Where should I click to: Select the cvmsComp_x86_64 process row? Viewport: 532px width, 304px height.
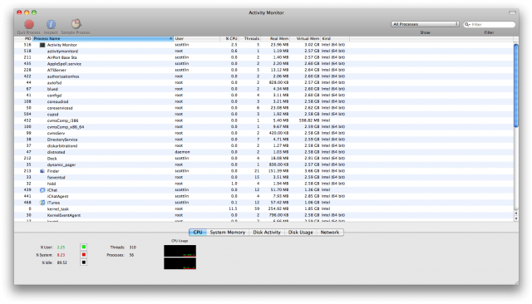(264, 127)
